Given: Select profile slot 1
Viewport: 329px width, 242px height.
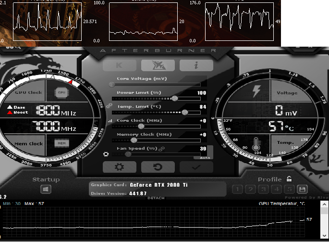Looking at the screenshot, I should [238, 190].
